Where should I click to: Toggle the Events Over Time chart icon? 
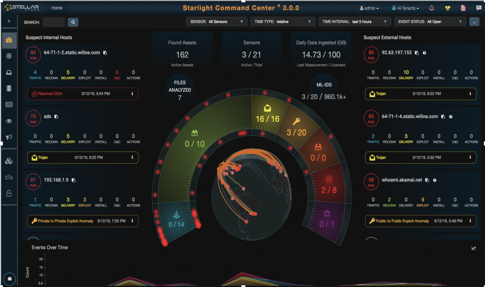click(x=474, y=248)
